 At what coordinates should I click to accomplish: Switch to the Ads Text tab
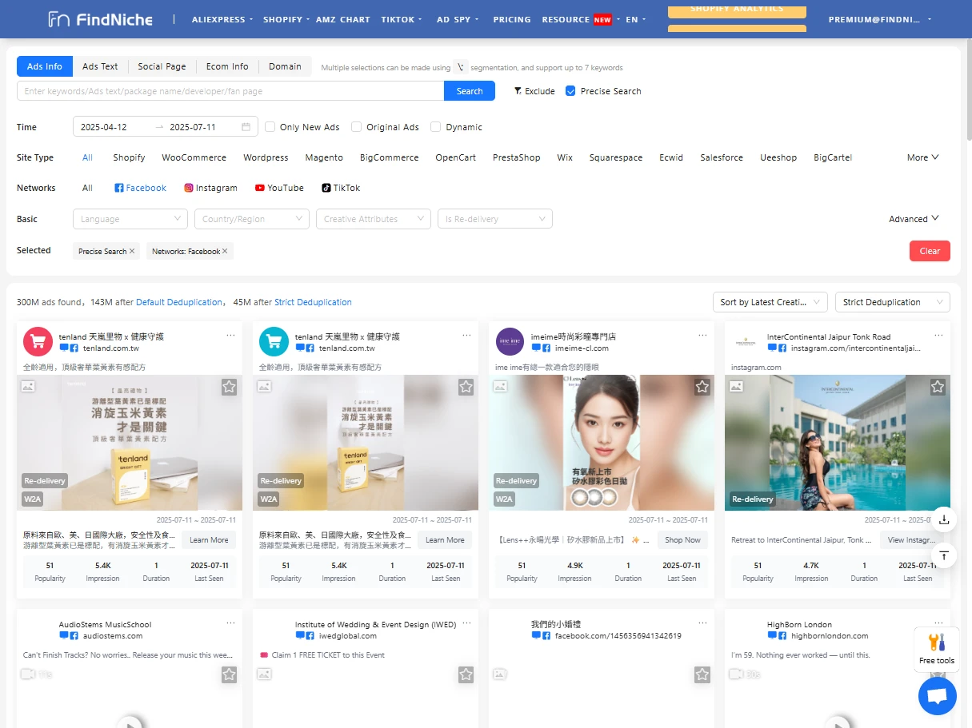100,66
